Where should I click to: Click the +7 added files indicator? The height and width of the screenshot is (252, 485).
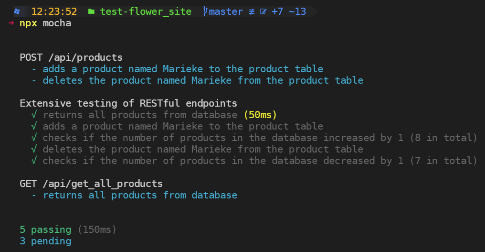pyautogui.click(x=277, y=12)
